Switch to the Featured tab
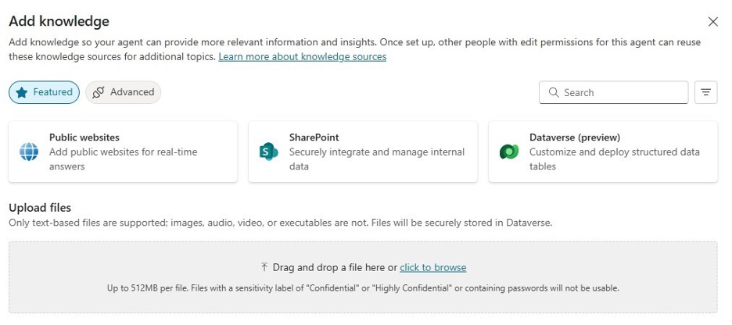 pyautogui.click(x=45, y=92)
